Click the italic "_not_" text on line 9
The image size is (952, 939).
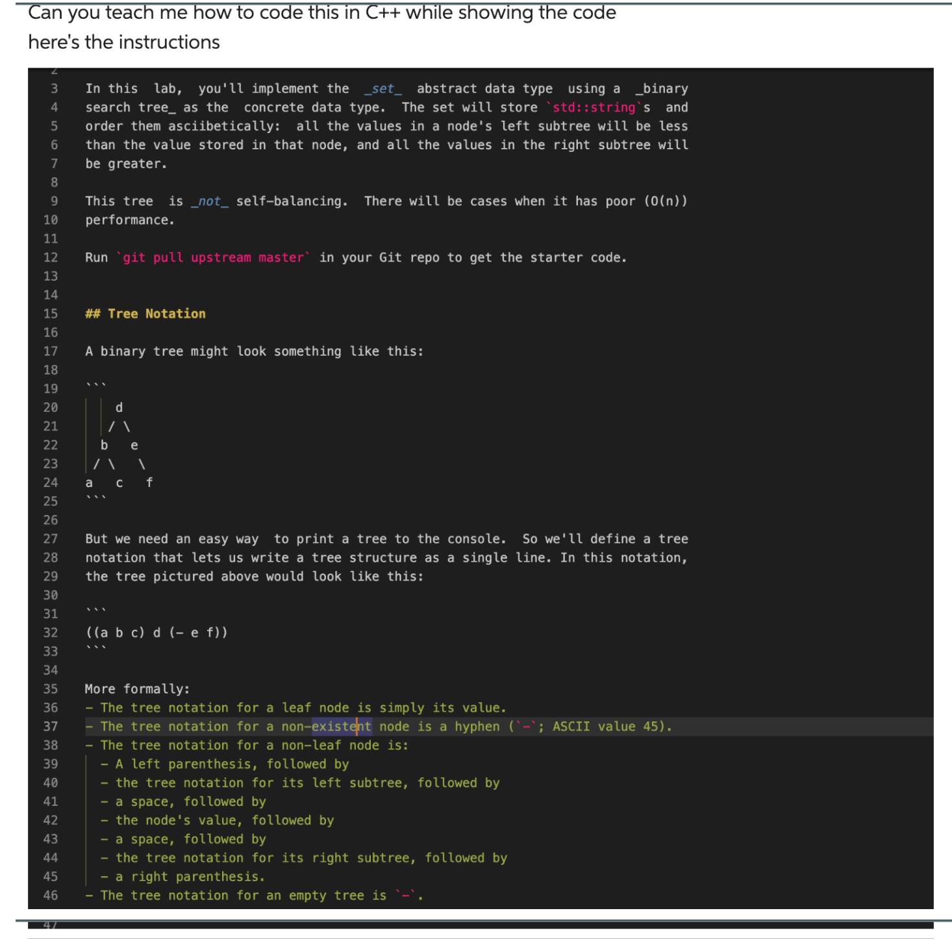pyautogui.click(x=209, y=201)
